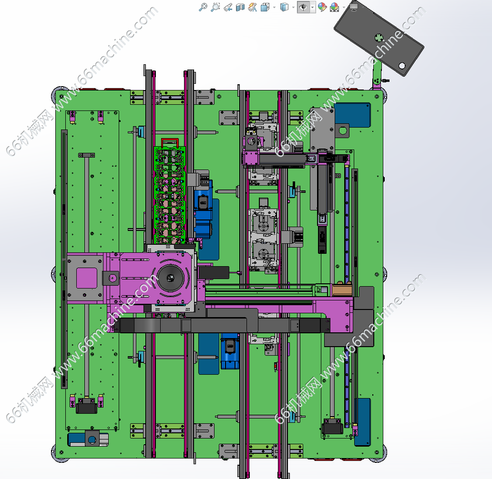Open the Edit Appearance color tool
Viewport: 492px width, 479px height.
click(x=322, y=7)
